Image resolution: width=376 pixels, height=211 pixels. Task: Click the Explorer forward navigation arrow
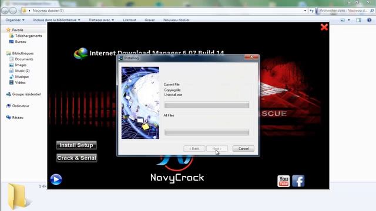coord(13,11)
